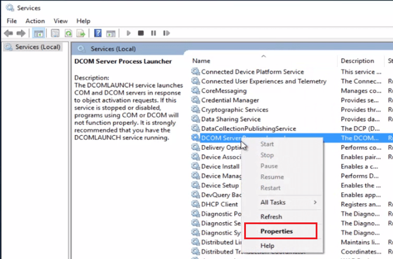The image size is (393, 259).
Task: Select the Credential Manager service
Action: 230,100
